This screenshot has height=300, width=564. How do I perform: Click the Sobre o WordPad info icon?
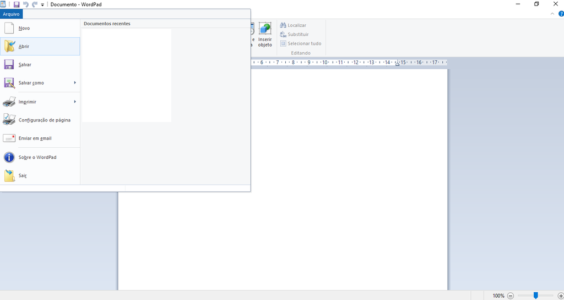(x=9, y=157)
